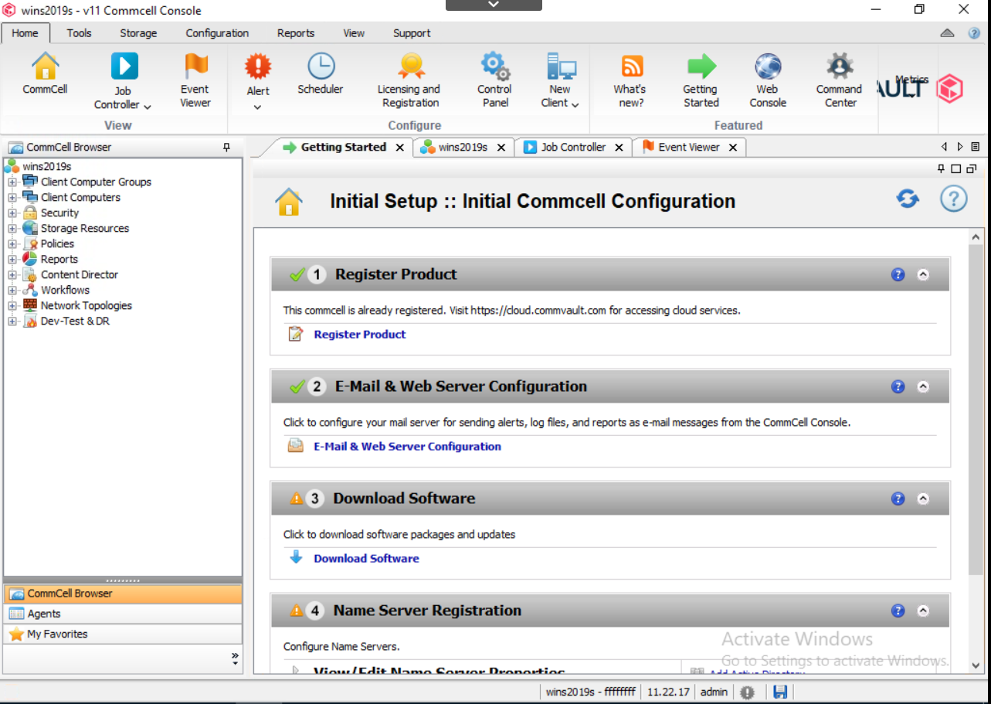Image resolution: width=991 pixels, height=704 pixels.
Task: Collapse the Download Software section
Action: coord(923,498)
